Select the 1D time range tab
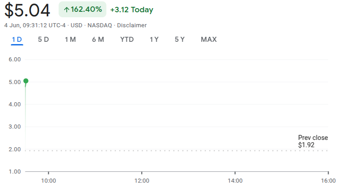This screenshot has height=189, width=340. click(x=17, y=40)
